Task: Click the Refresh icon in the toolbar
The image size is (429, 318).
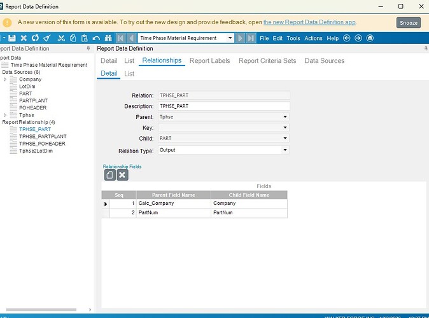Action: click(x=36, y=38)
